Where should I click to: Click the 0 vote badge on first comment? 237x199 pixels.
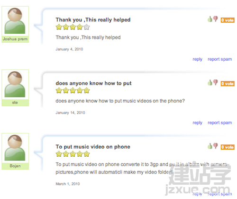tap(228, 20)
